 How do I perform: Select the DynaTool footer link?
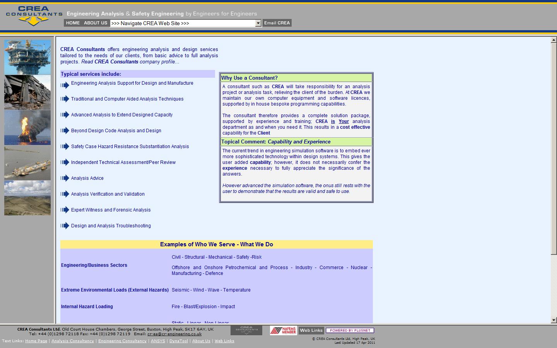178,341
